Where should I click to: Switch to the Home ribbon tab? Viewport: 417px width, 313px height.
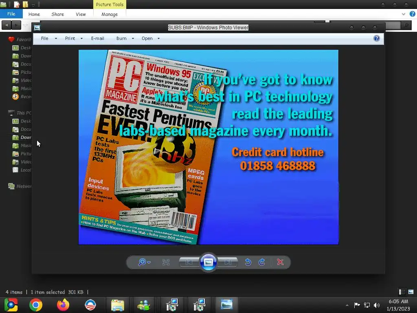coord(34,14)
